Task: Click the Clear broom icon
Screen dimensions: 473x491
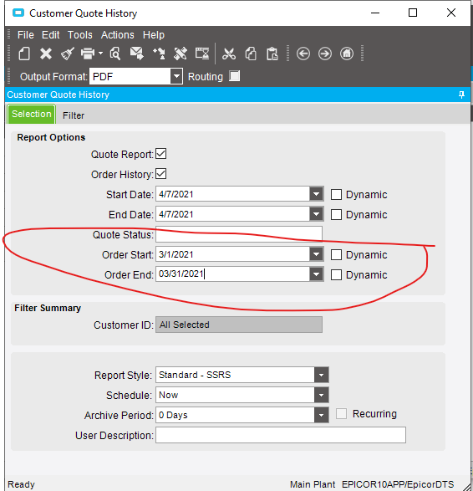Action: pos(67,54)
